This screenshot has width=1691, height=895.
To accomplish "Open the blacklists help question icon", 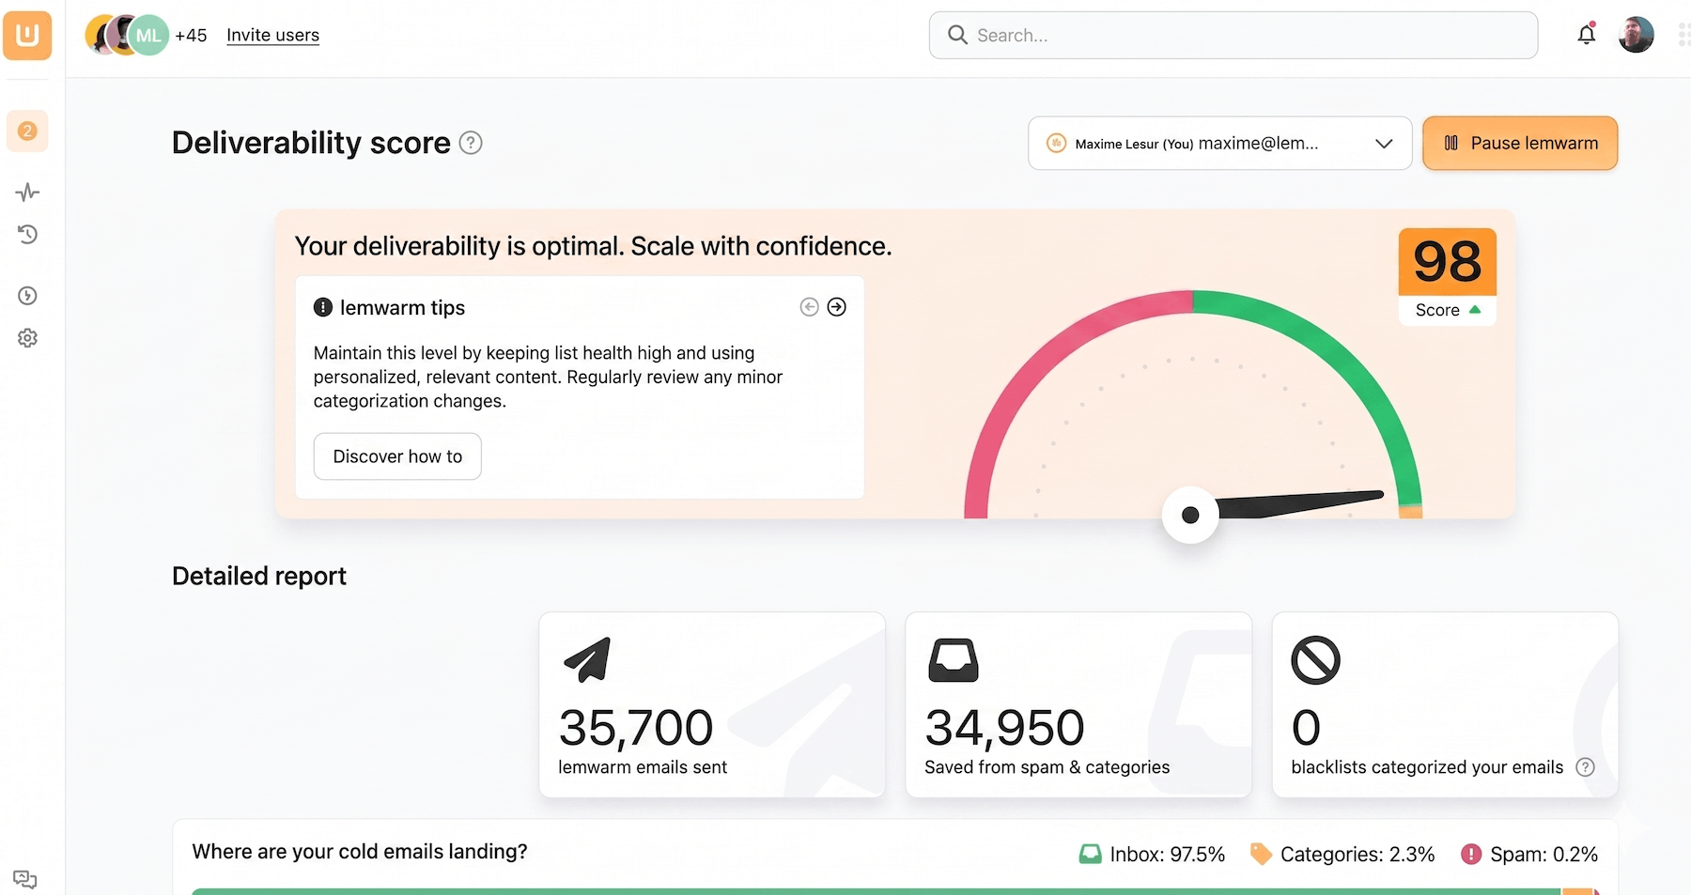I will point(1586,767).
